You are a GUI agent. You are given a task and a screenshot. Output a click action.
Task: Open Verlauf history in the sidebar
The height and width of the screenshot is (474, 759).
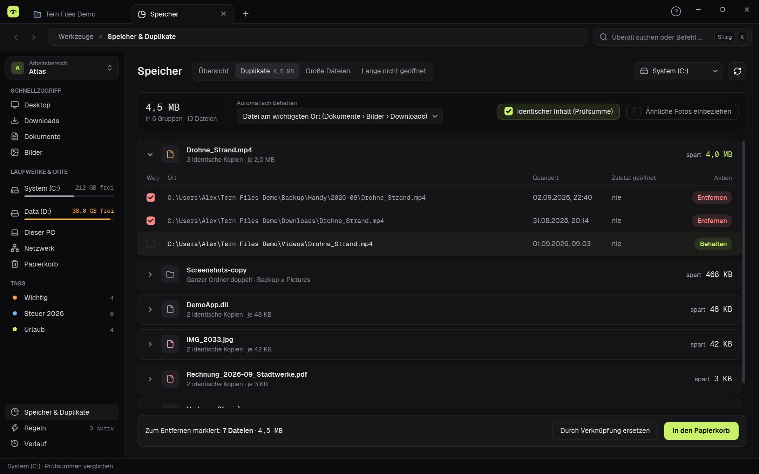click(x=62, y=444)
